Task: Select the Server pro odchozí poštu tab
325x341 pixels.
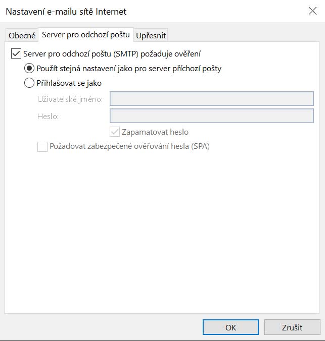Action: point(86,35)
